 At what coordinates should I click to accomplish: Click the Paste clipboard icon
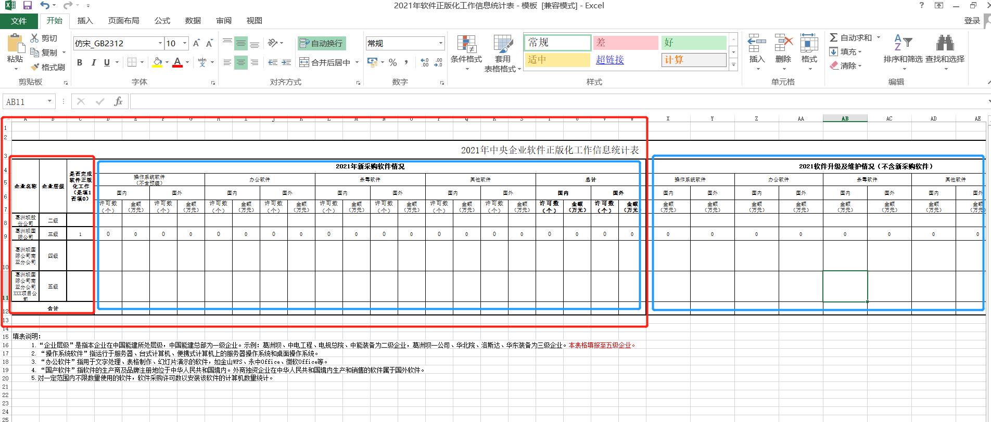coord(15,44)
